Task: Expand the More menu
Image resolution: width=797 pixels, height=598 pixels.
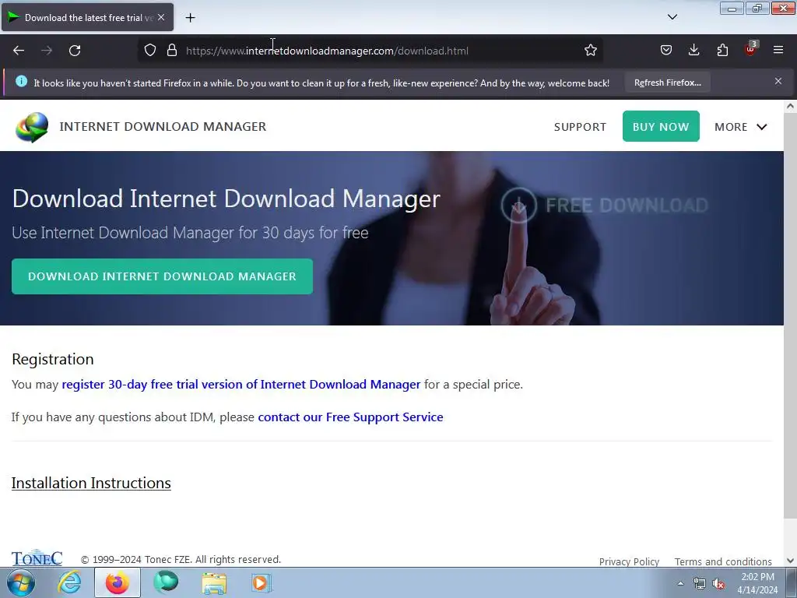Action: [741, 127]
